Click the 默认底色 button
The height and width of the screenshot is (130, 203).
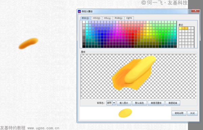coord(139,103)
